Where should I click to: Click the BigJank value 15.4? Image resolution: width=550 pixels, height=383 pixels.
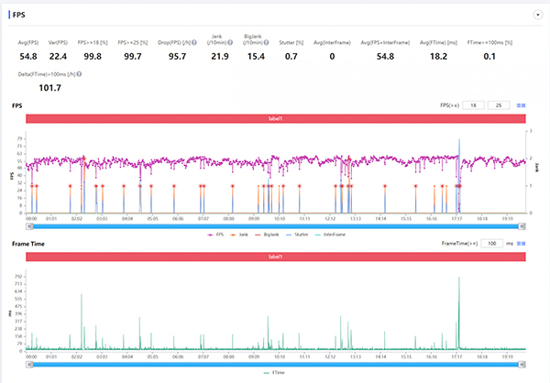click(x=256, y=57)
